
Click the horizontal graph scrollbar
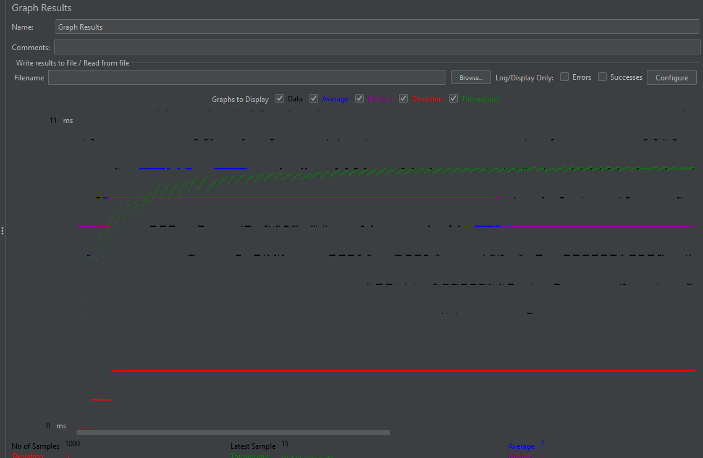(x=233, y=433)
